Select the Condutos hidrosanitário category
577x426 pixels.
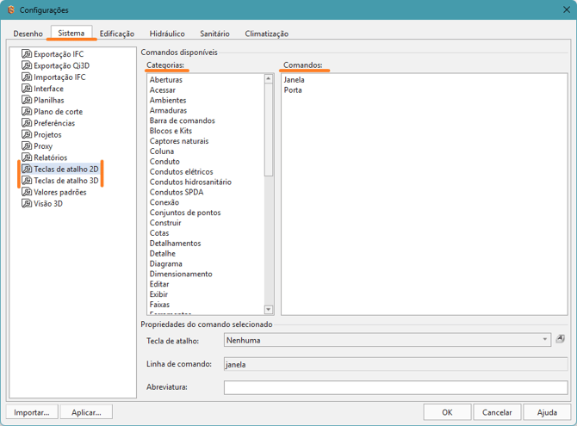tap(190, 182)
